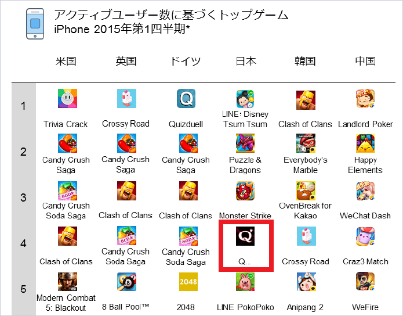The width and height of the screenshot is (403, 316).
Task: Open the Happy Elements chick icon
Action: point(365,143)
